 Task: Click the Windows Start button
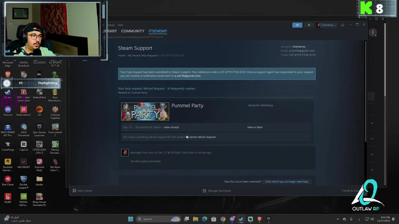point(131,219)
